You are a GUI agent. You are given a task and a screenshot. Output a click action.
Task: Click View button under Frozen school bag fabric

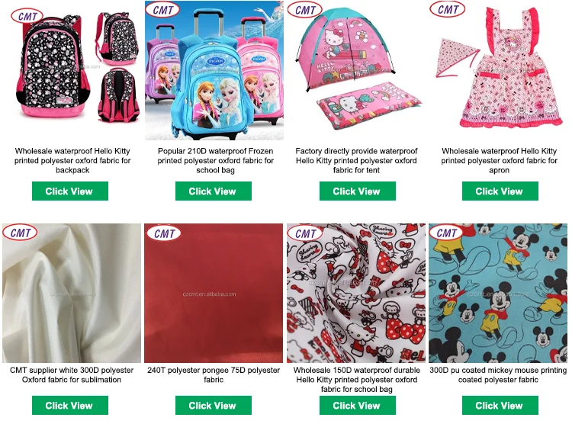coord(213,191)
